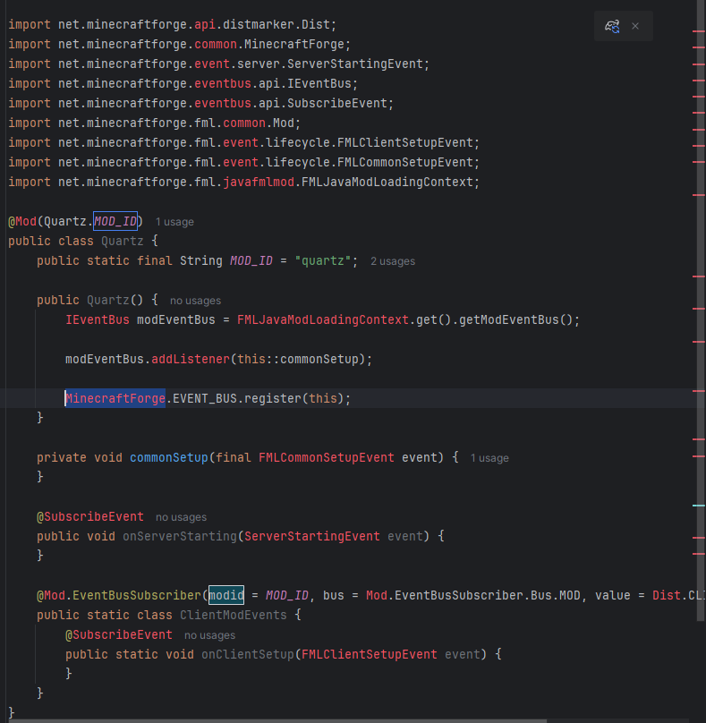Click the highlighted modid parameter in EventBusSubscriber
The image size is (706, 723).
point(226,595)
